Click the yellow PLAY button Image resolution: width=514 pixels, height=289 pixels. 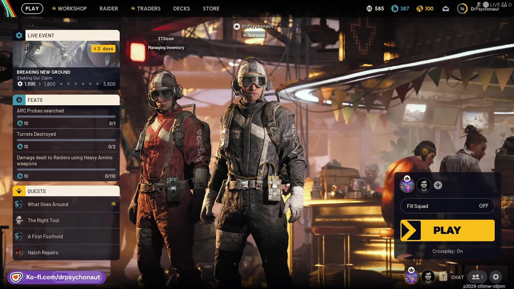click(x=447, y=230)
